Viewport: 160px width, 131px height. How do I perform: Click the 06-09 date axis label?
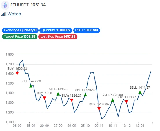[17, 126]
